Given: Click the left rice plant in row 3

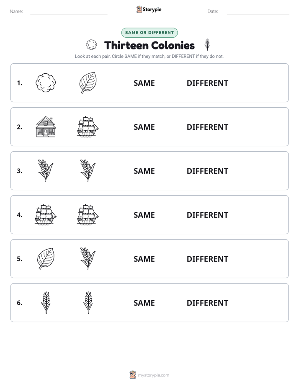Looking at the screenshot, I should (46, 170).
